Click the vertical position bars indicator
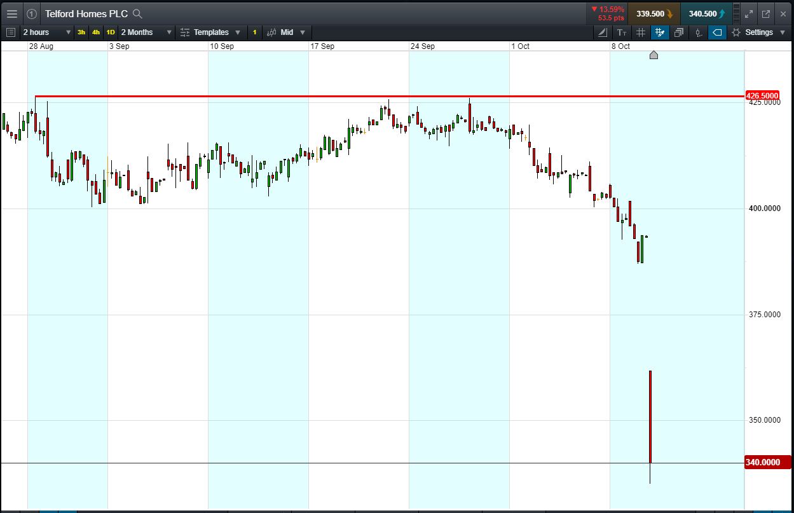Viewport: 794px width, 513px height. (736, 13)
